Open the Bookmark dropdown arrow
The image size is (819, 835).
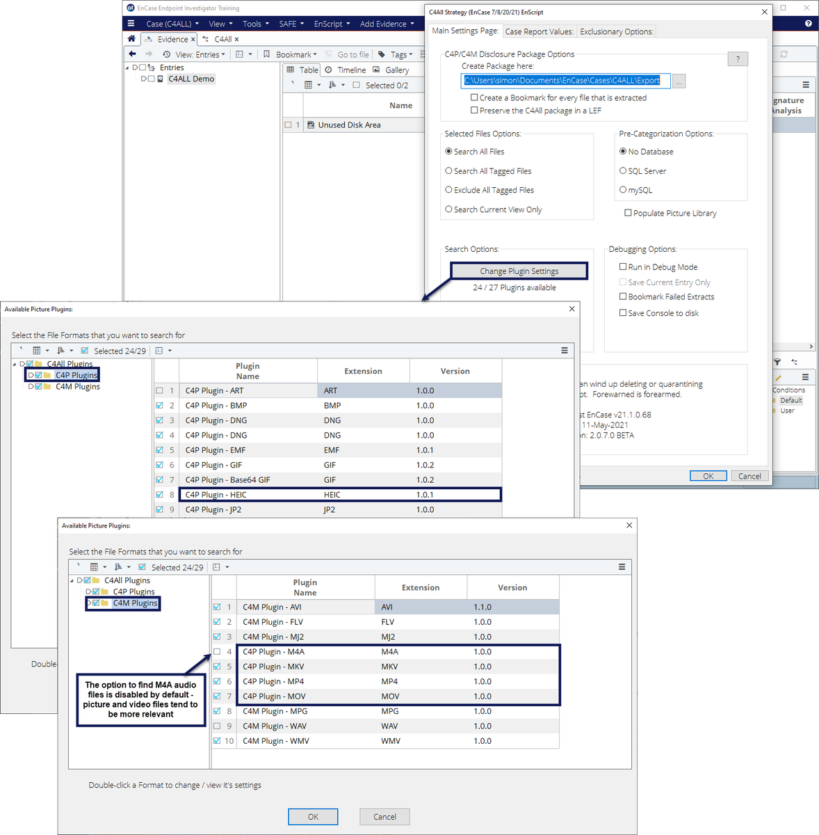click(x=315, y=54)
